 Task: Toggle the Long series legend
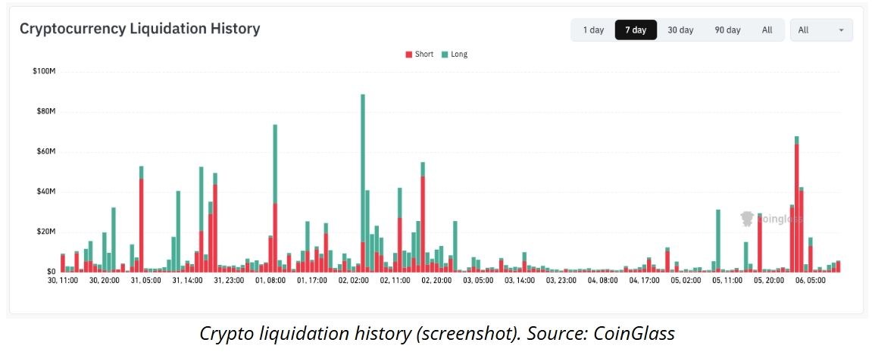(x=455, y=54)
